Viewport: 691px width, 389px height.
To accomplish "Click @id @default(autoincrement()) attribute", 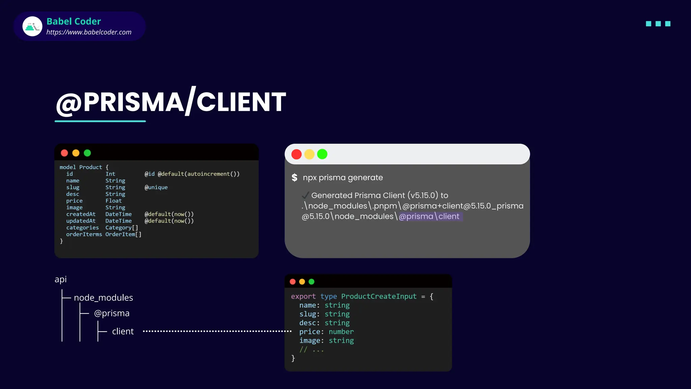I will tap(192, 174).
